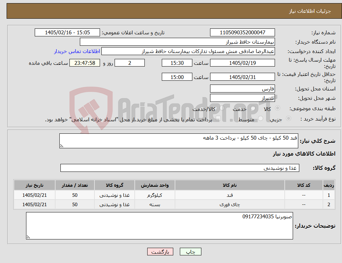342x263 pixels.
Task: Select the متوسط purchase type radio
Action: coord(260,119)
